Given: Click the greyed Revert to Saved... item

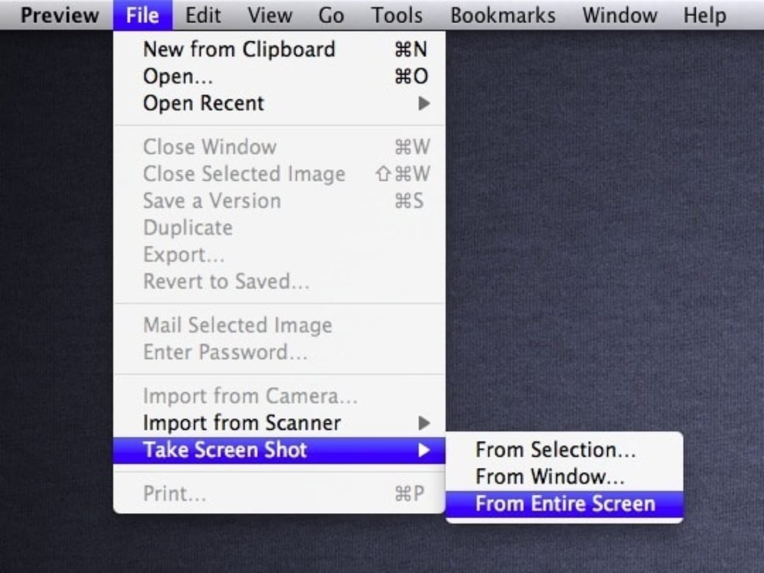Looking at the screenshot, I should (x=279, y=281).
